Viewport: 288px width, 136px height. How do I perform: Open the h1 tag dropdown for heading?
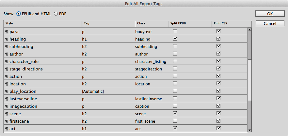pyautogui.click(x=84, y=39)
